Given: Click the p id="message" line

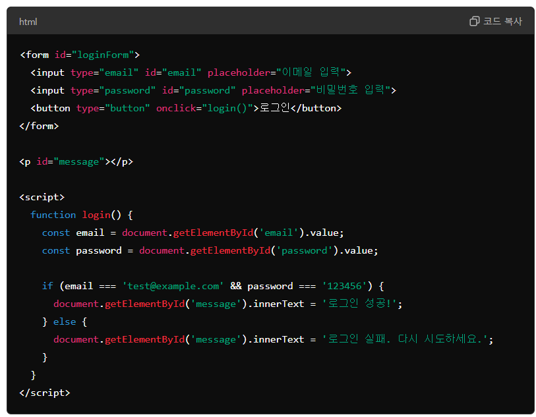Looking at the screenshot, I should point(76,161).
